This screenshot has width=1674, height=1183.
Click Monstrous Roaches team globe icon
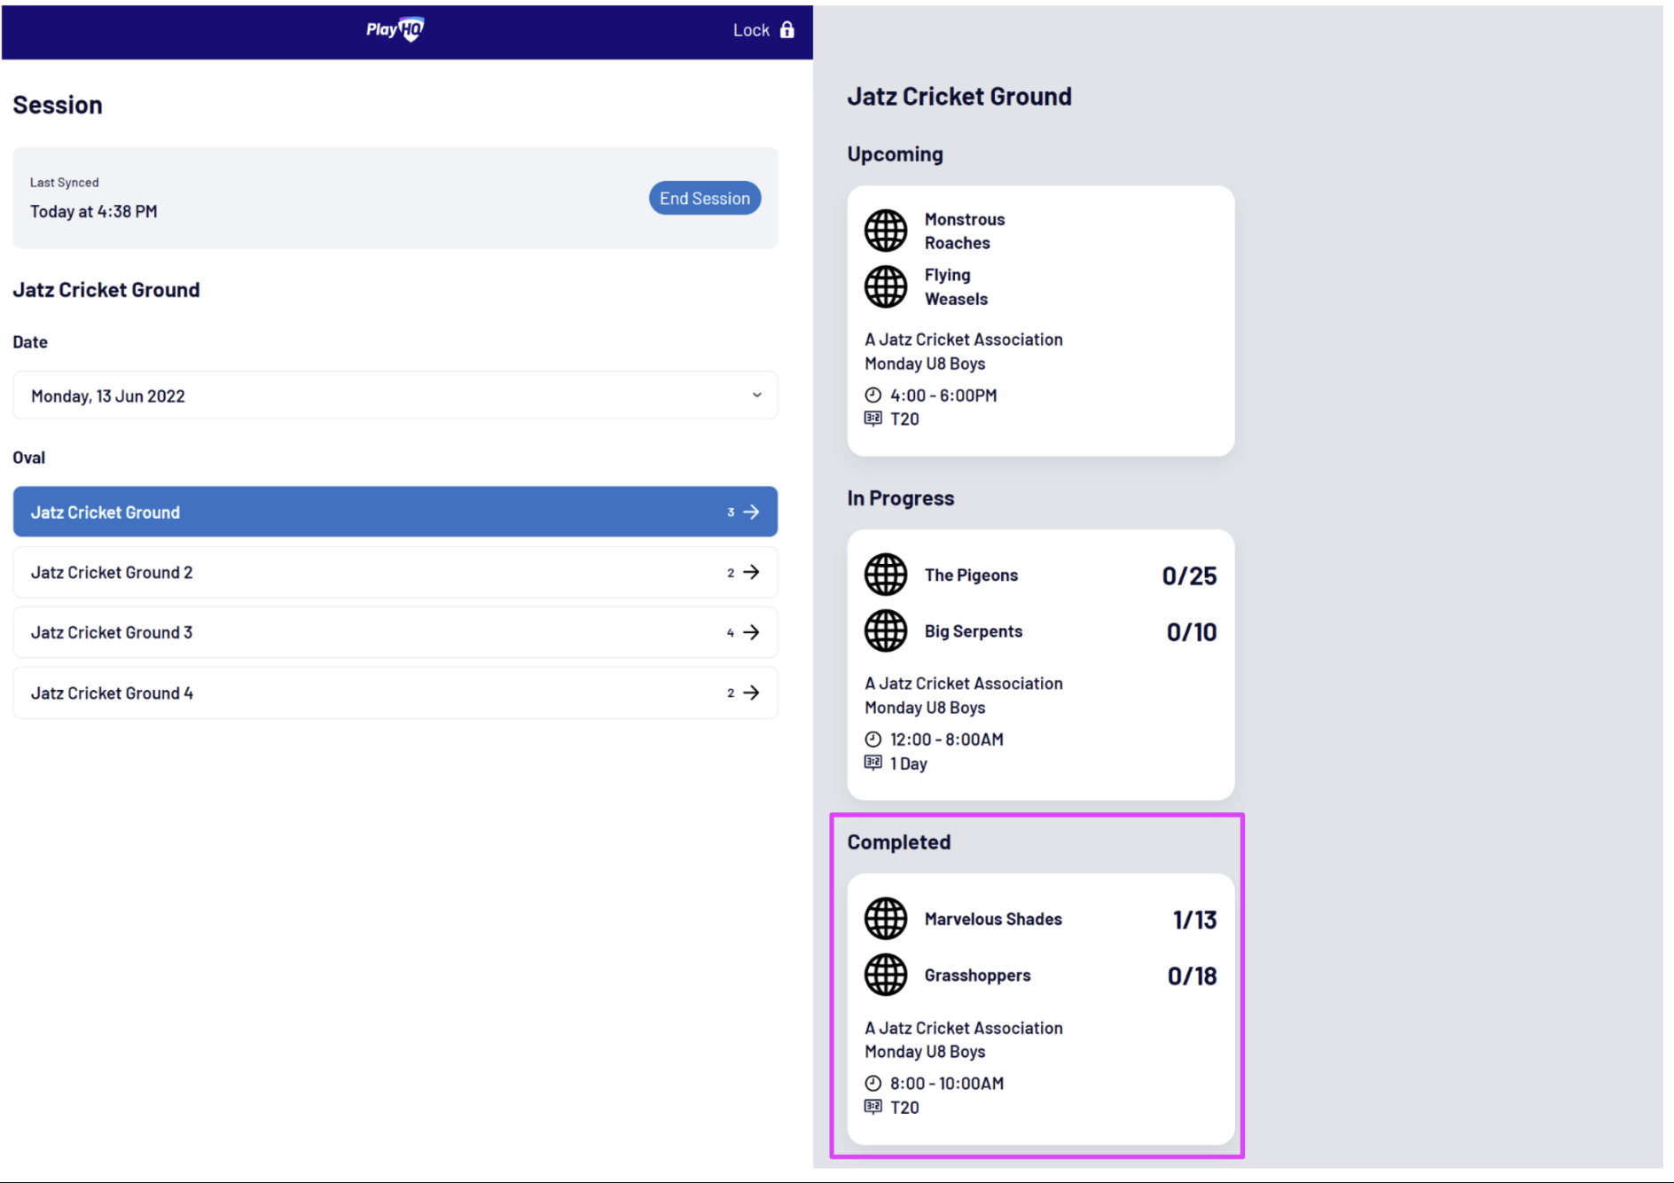(x=886, y=231)
